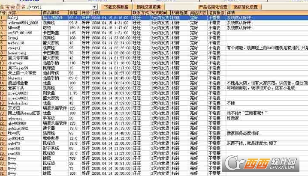Click product 诺顿 in row 3
This screenshot has height=176, width=308.
47,28
